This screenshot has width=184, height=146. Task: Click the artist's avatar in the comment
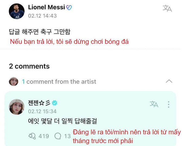click(17, 107)
